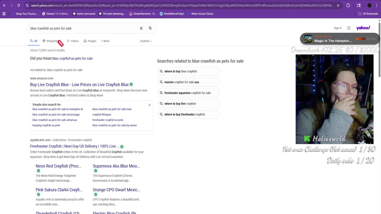Open the Orange CPO Dwarf Mexican sublink
This screenshot has height=214, width=381.
coord(116,190)
